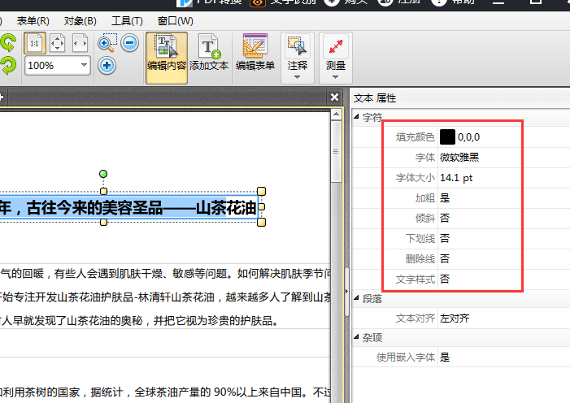
Task: Click the bottom-right resize handle of text box
Action: click(x=261, y=222)
